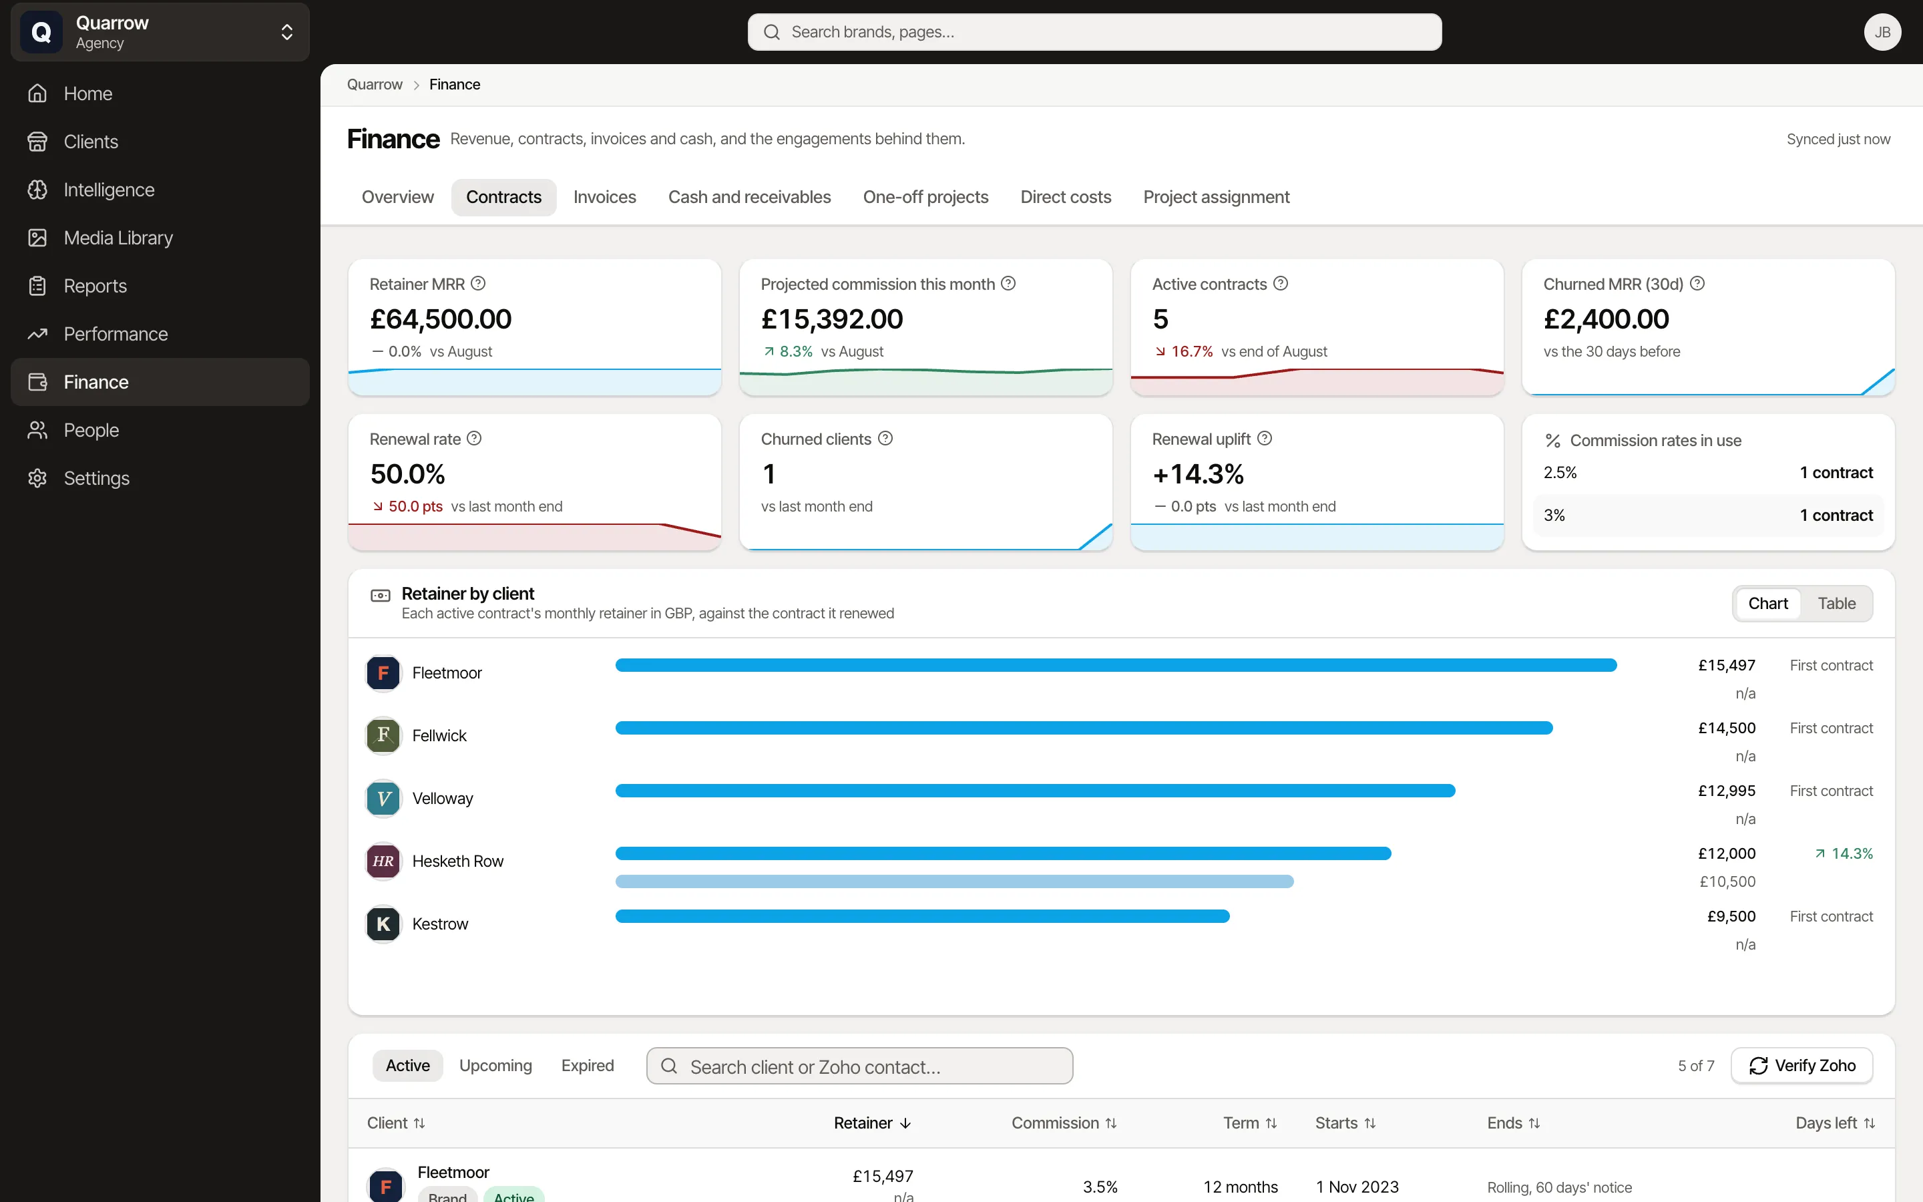
Task: Sort the table by Term column
Action: click(x=1250, y=1123)
